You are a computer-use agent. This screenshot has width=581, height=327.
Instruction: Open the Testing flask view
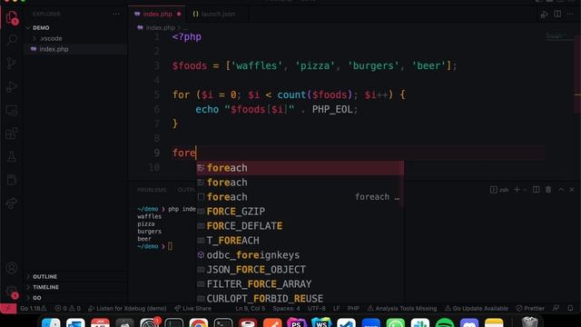pyautogui.click(x=12, y=157)
